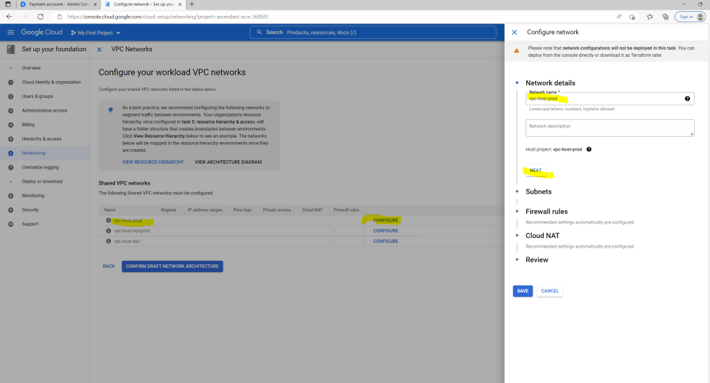
Task: Click the View Resource Hierarchy link
Action: click(153, 162)
